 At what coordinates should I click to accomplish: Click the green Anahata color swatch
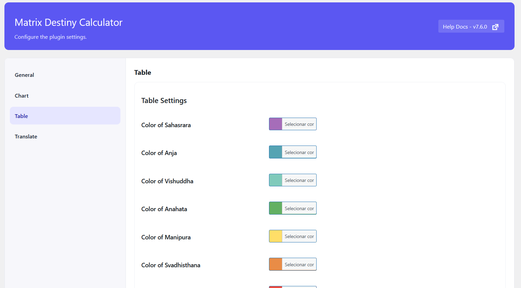coord(275,208)
